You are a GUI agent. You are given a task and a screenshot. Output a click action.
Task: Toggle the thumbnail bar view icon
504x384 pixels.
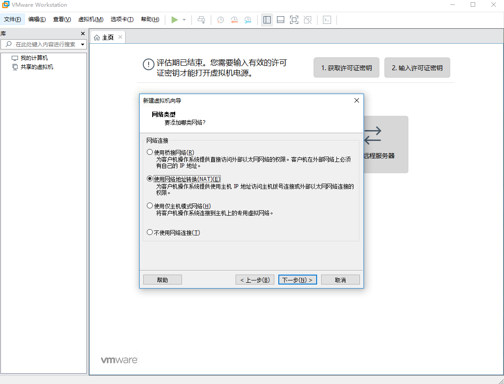point(281,20)
